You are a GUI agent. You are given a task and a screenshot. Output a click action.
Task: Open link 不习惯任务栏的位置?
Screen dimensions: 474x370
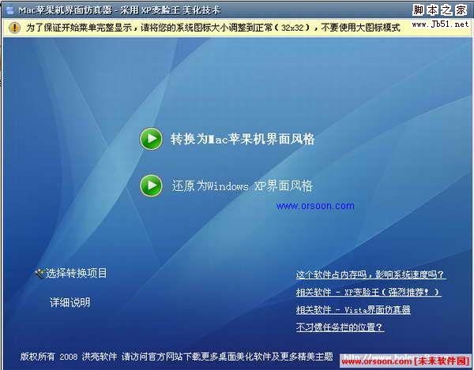(340, 327)
